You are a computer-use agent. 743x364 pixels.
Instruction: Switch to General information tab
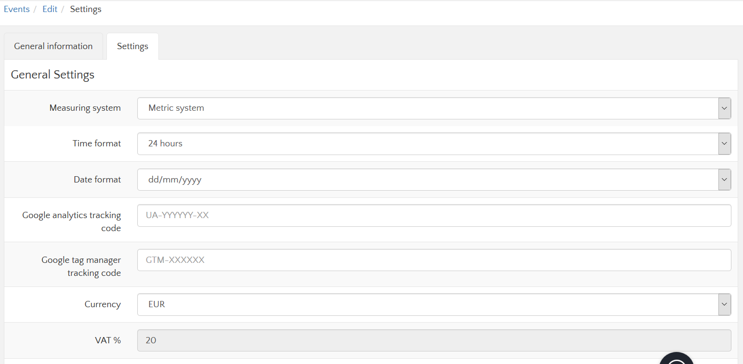coord(53,46)
